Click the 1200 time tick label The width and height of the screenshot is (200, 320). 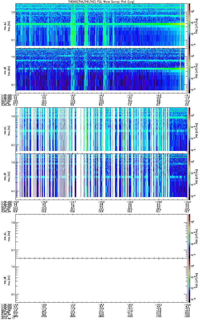187,316
